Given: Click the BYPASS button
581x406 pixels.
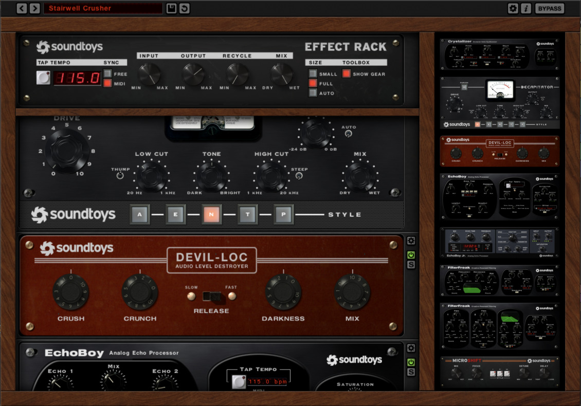Looking at the screenshot, I should click(550, 8).
